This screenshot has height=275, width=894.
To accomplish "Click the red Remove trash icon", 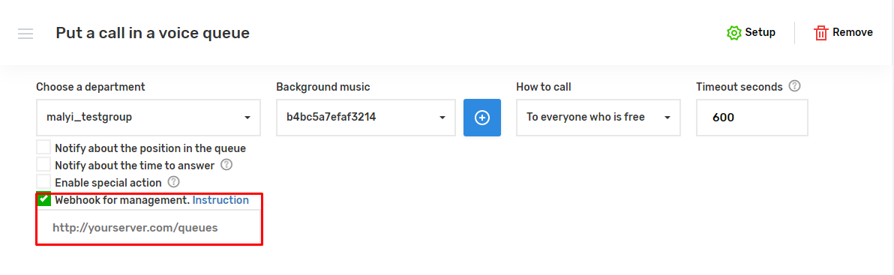I will coord(820,33).
